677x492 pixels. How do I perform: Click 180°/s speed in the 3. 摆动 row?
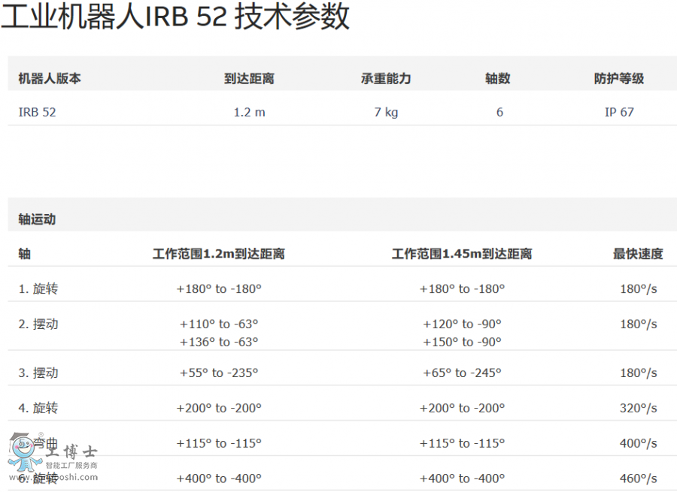point(638,373)
